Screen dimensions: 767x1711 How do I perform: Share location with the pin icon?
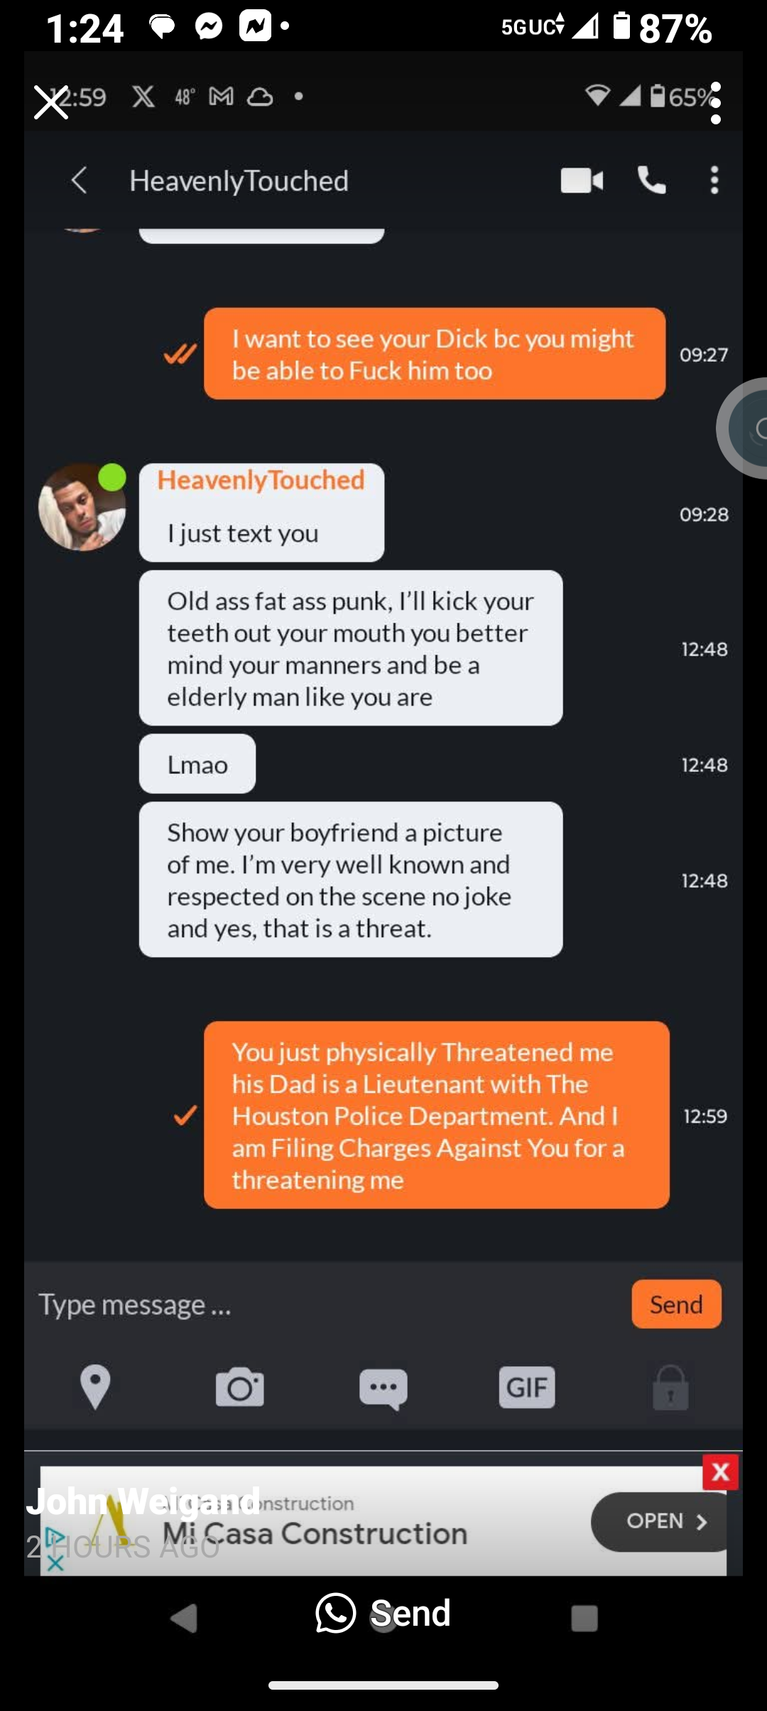[x=95, y=1386]
